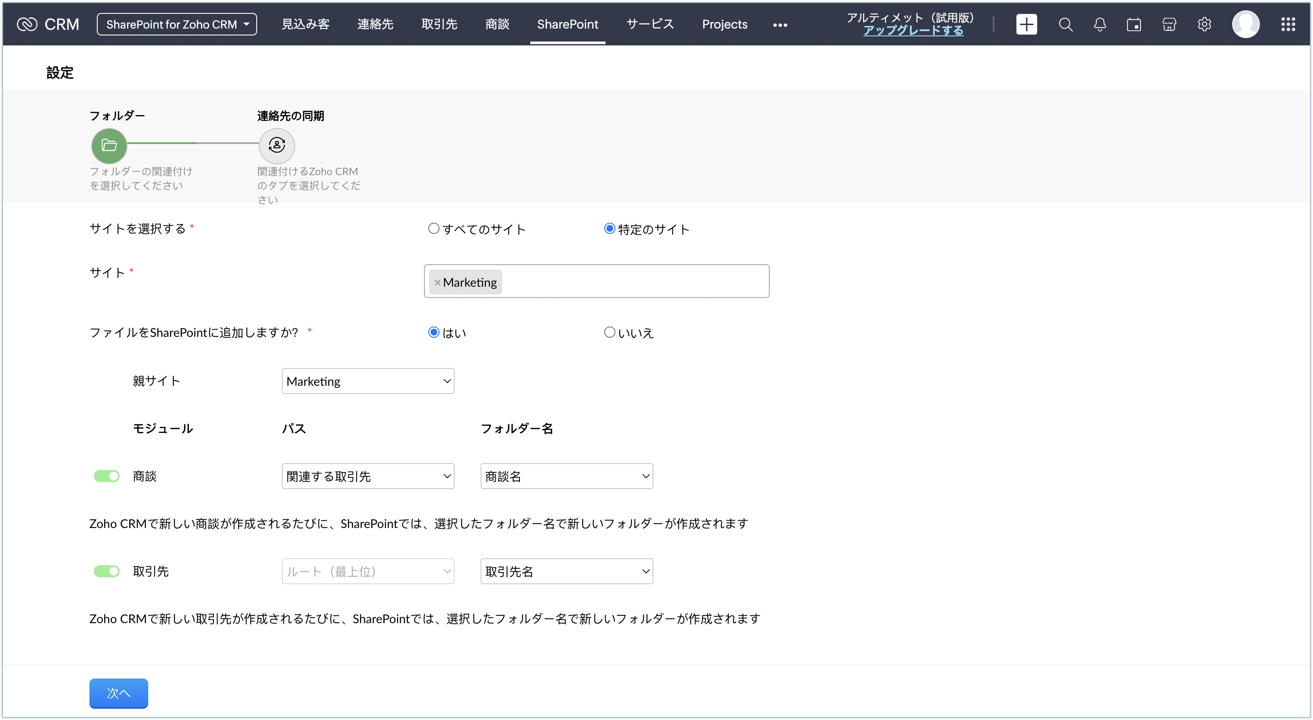Click the green folder step icon
Screen dimensions: 1313x720
[109, 145]
